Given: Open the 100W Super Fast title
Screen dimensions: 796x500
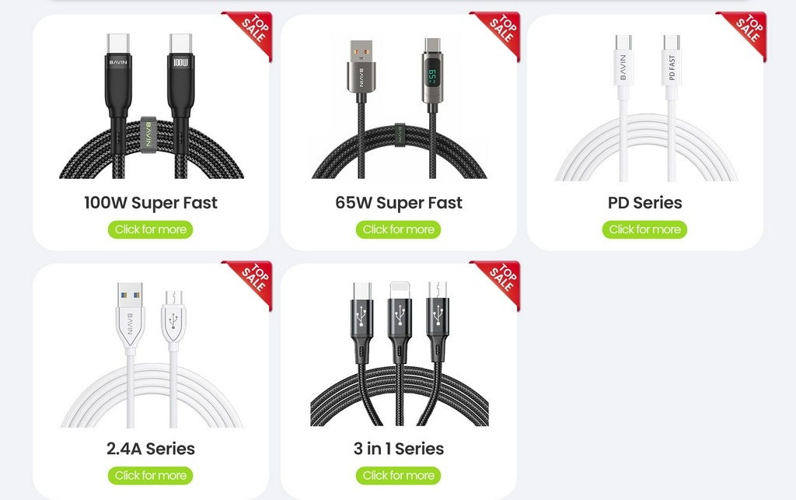Looking at the screenshot, I should 151,203.
